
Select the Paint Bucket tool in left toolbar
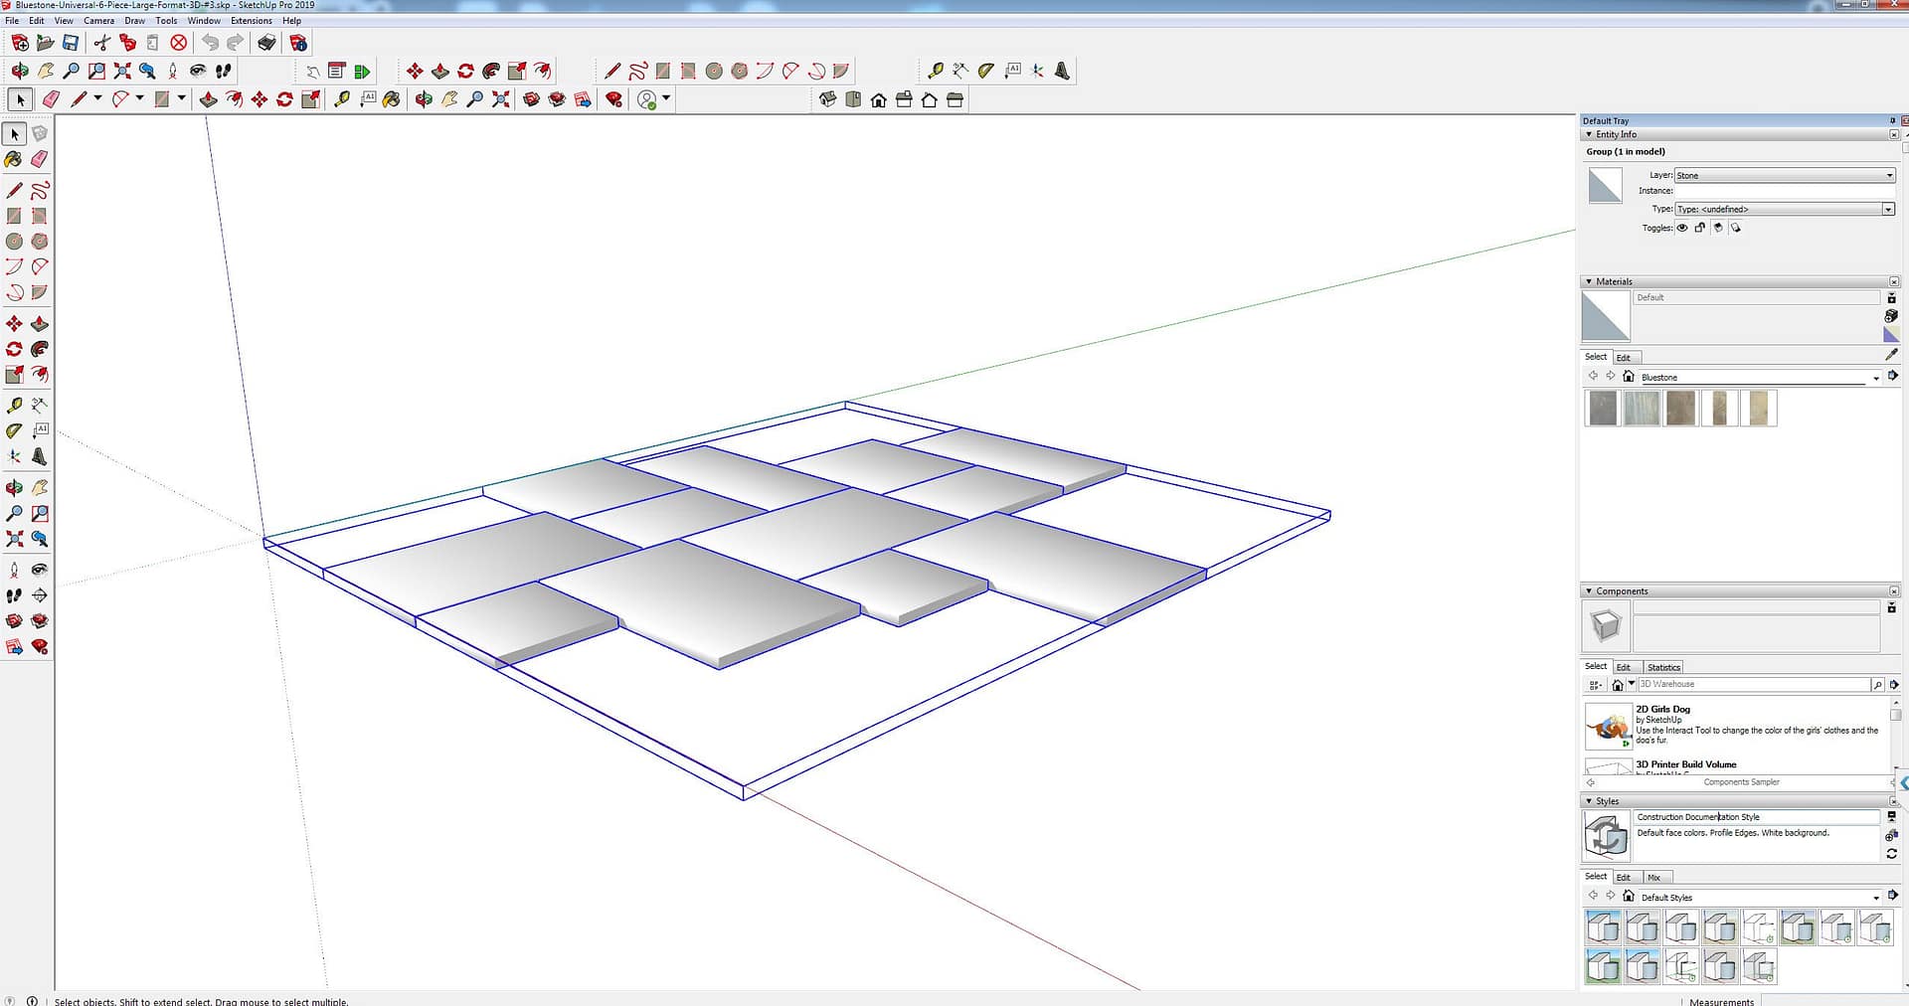click(x=14, y=159)
